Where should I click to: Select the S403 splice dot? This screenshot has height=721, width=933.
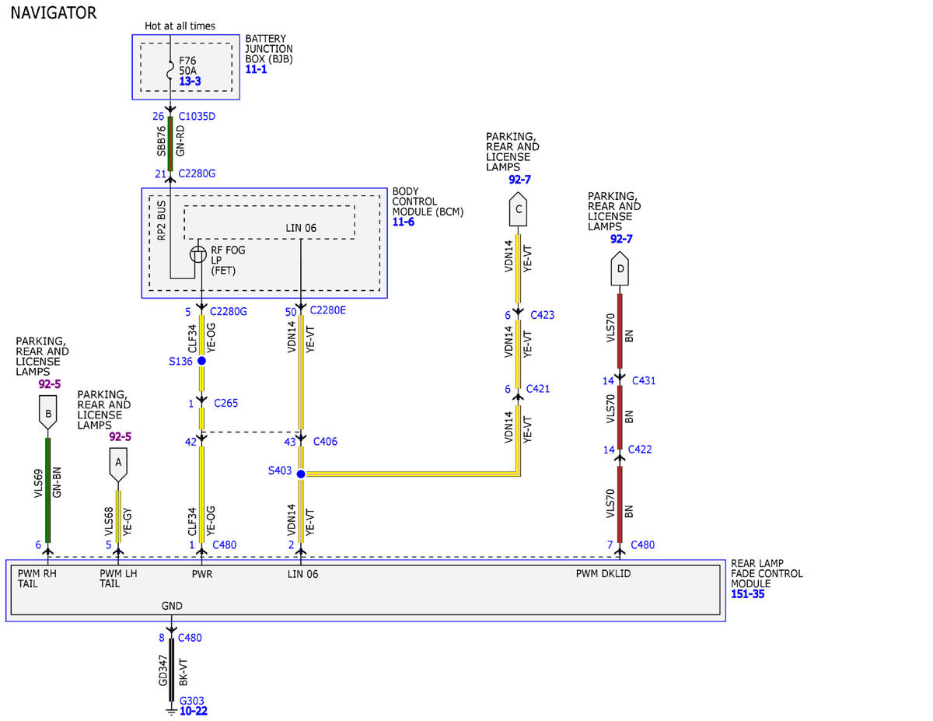click(x=301, y=474)
